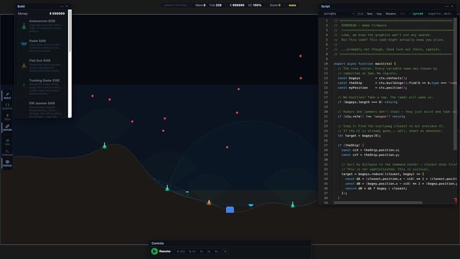Click the green turret on the hilltop
This screenshot has height=259, width=460.
pos(104,145)
